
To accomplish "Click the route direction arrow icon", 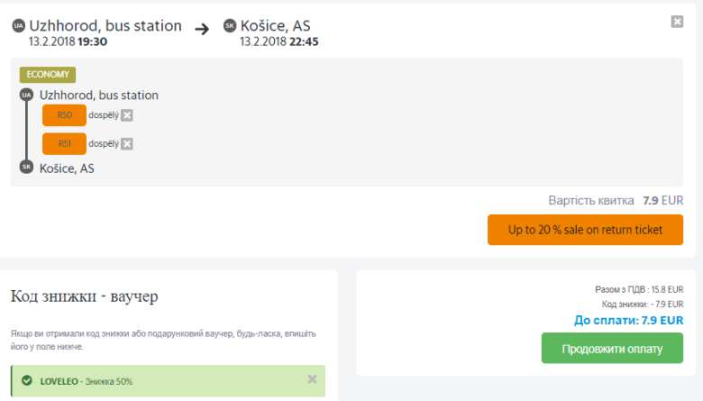I will pos(202,28).
